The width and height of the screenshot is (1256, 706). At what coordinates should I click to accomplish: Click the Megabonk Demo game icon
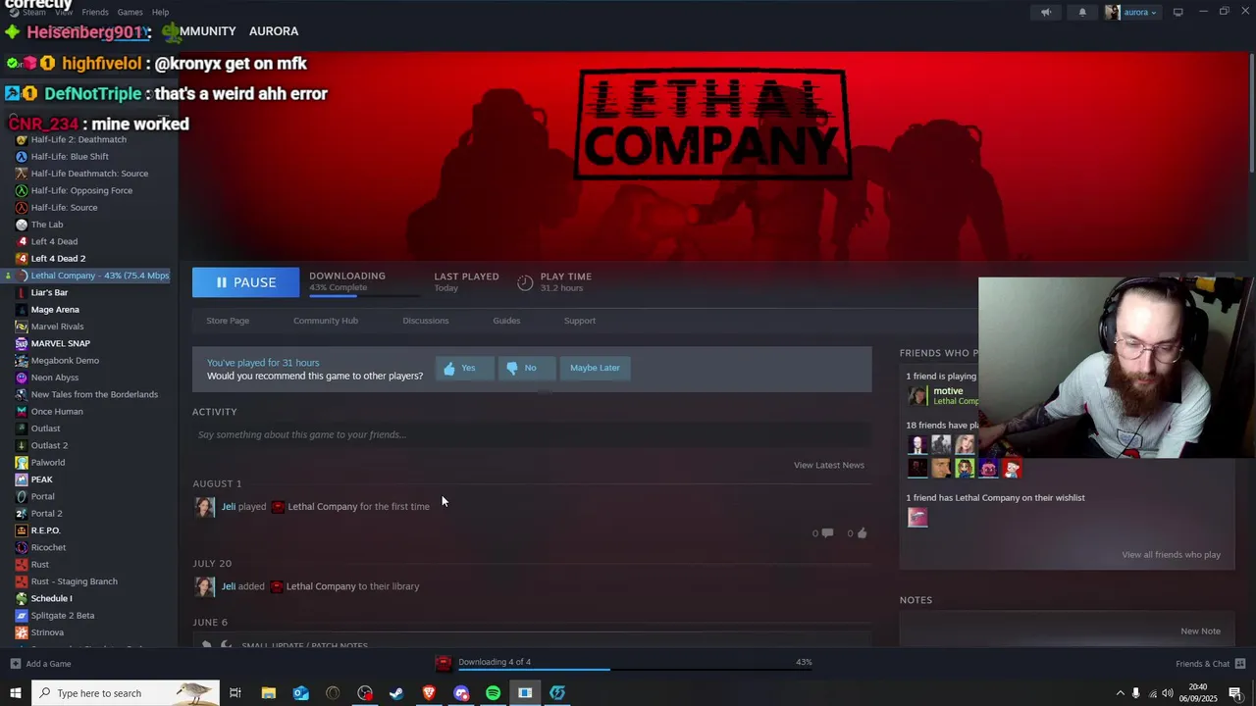click(22, 361)
